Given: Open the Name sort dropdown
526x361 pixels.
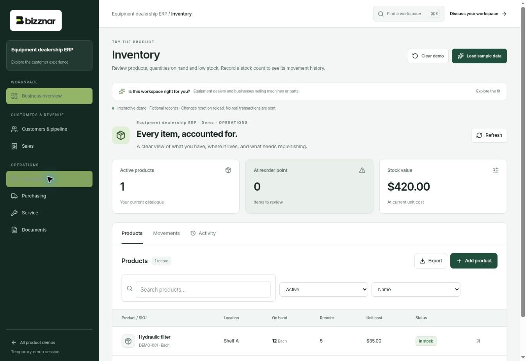Looking at the screenshot, I should 416,289.
